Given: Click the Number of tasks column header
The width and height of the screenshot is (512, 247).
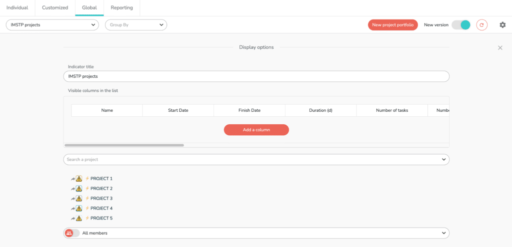Looking at the screenshot, I should point(392,110).
